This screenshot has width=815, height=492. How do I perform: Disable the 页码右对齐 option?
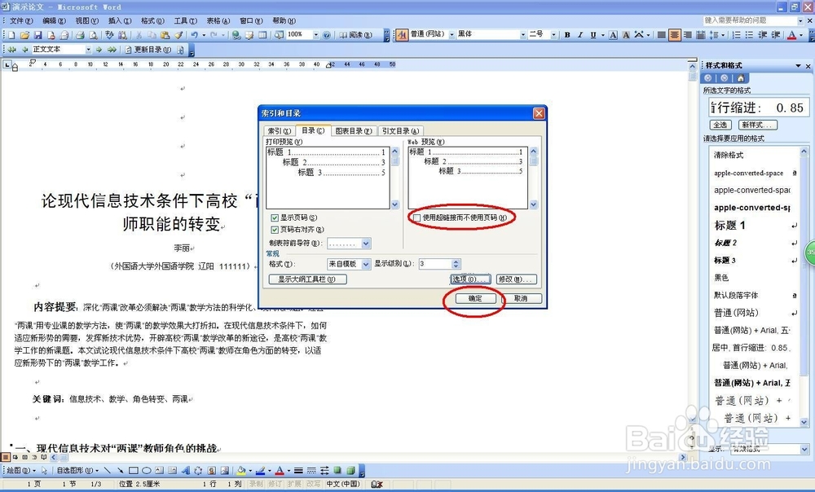pyautogui.click(x=275, y=229)
